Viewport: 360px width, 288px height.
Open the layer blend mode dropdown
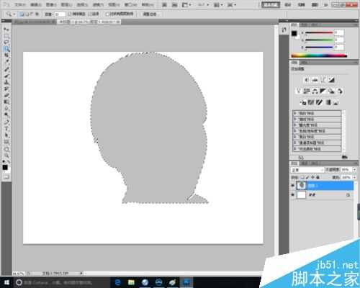point(307,170)
